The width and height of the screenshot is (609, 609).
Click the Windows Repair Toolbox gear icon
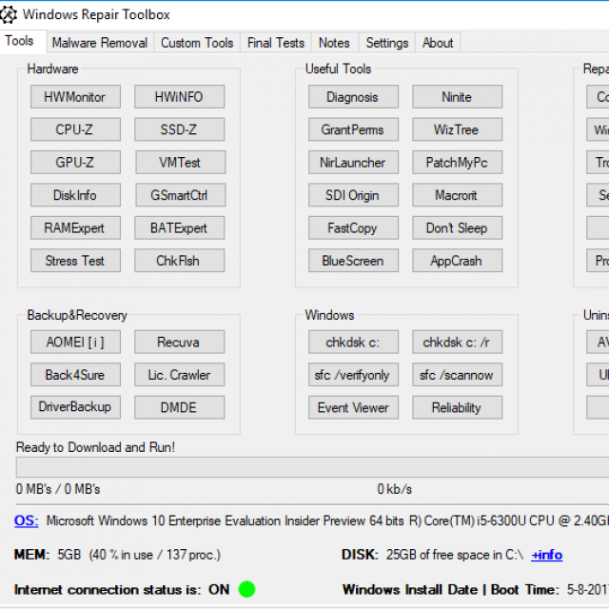point(9,15)
